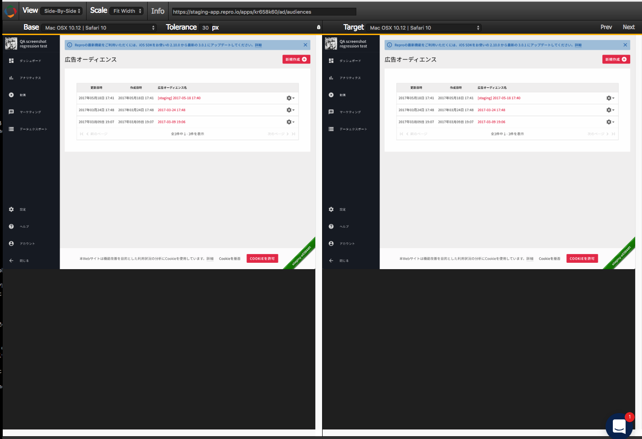This screenshot has width=642, height=439.
Task: Click COOKIEを許可 button in Base pane
Action: tap(262, 258)
